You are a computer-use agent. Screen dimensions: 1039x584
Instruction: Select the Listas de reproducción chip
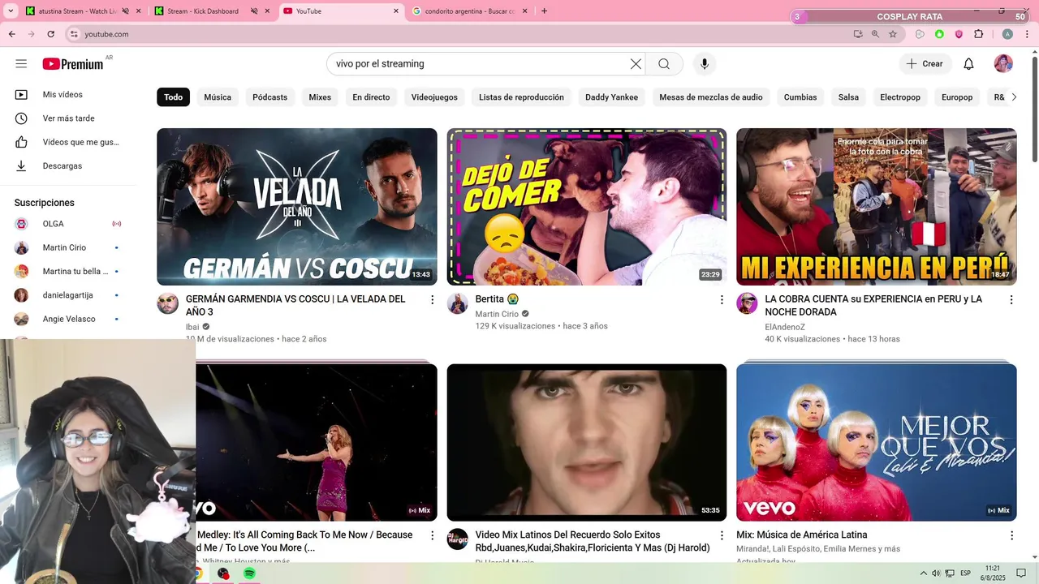tap(521, 97)
